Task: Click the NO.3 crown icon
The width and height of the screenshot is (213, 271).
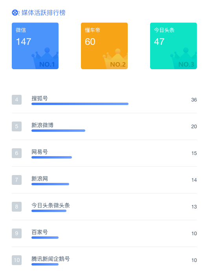Action: [x=184, y=58]
